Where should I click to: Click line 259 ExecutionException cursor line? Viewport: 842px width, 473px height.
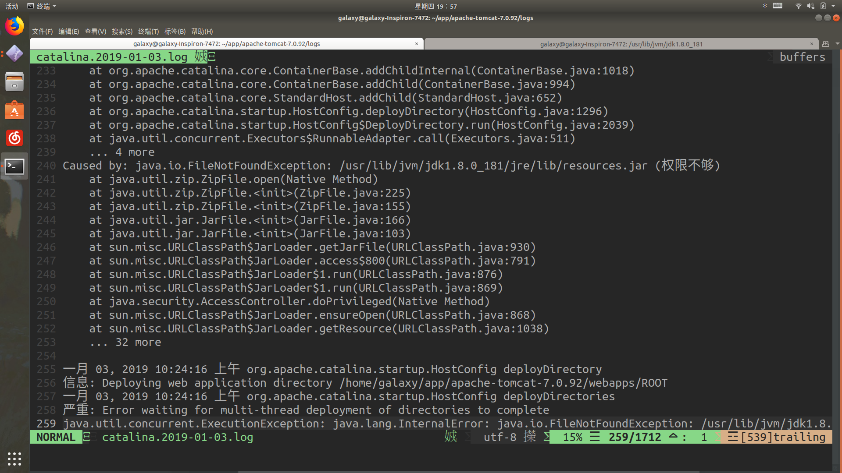447,424
